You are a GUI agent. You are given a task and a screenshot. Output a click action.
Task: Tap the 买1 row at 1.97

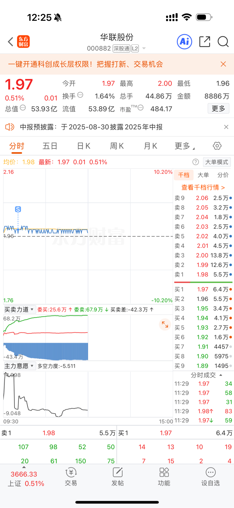click(203, 289)
